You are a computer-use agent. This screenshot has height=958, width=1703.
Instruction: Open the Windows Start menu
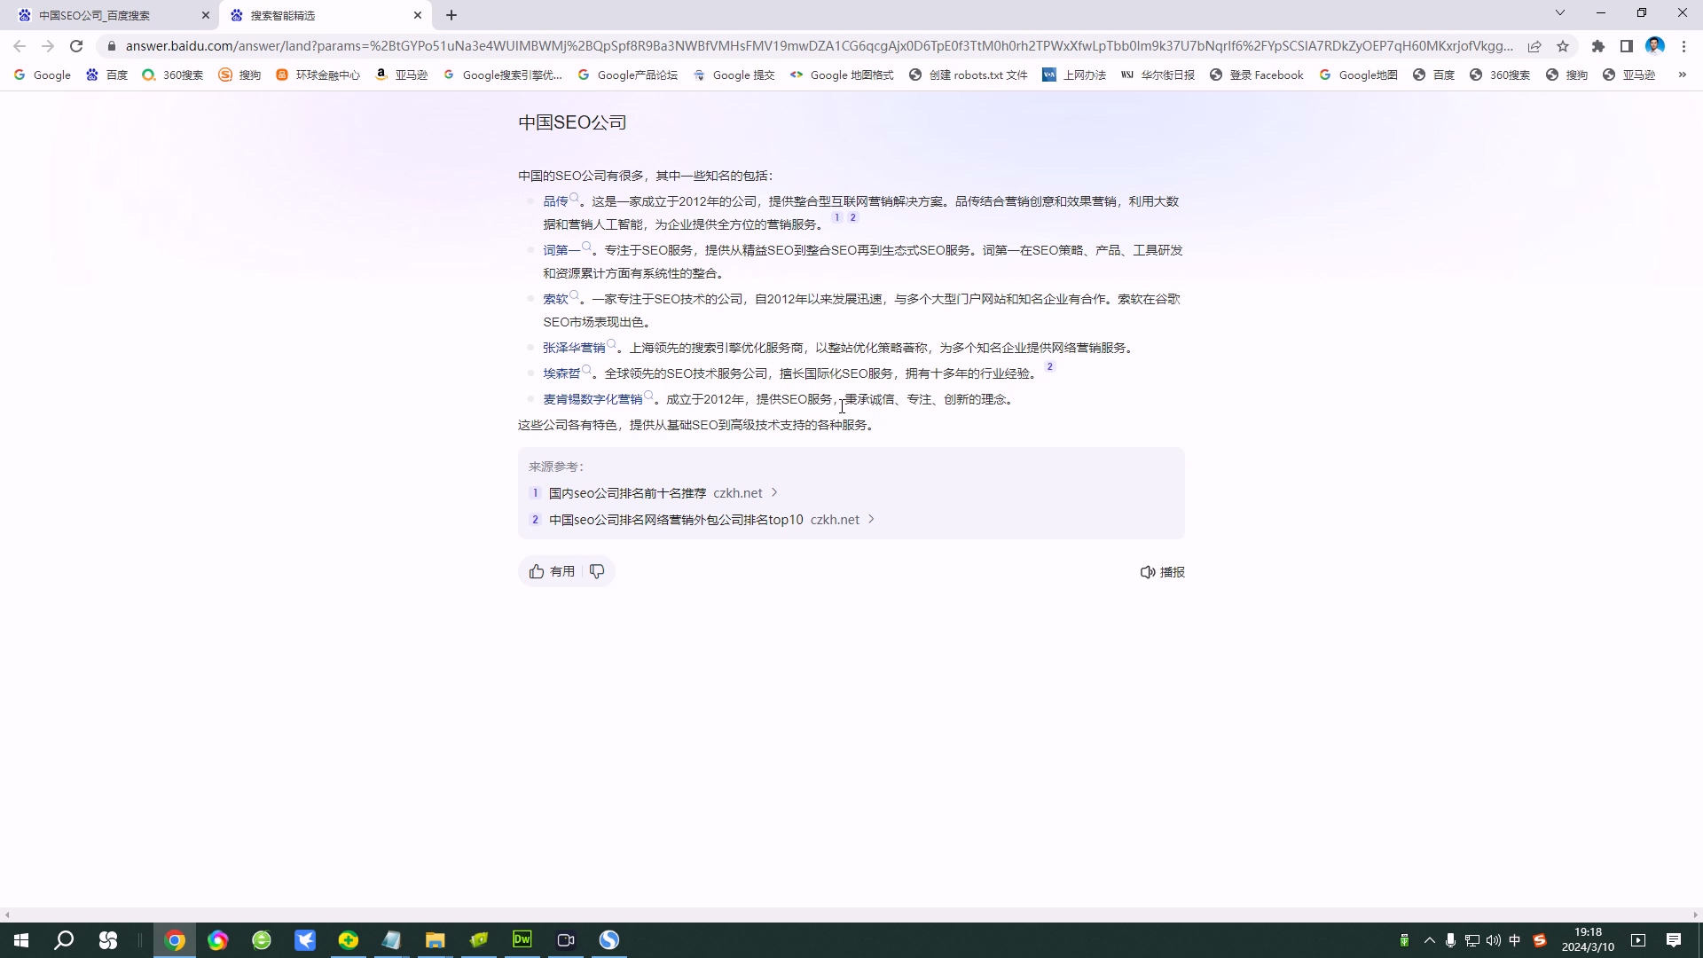[21, 940]
